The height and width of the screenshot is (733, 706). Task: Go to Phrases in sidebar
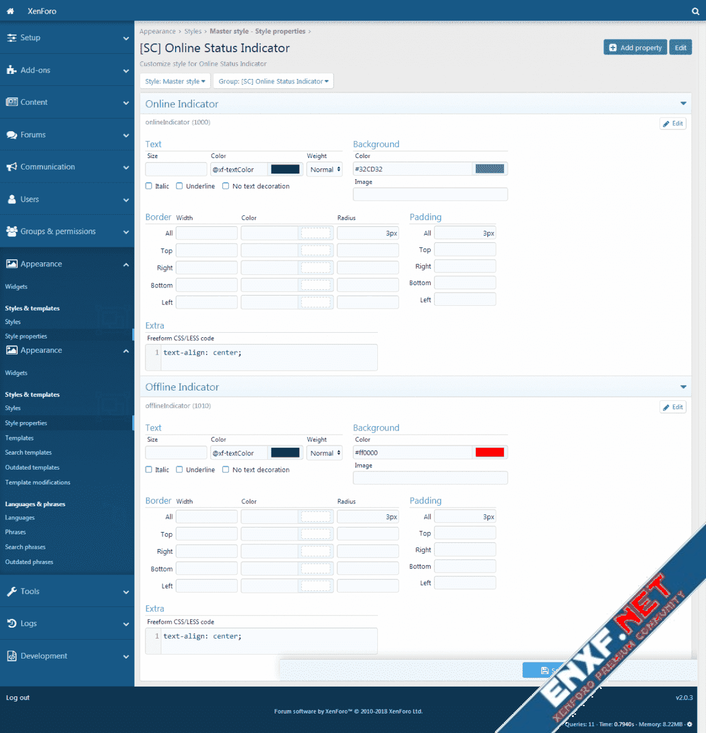(15, 532)
